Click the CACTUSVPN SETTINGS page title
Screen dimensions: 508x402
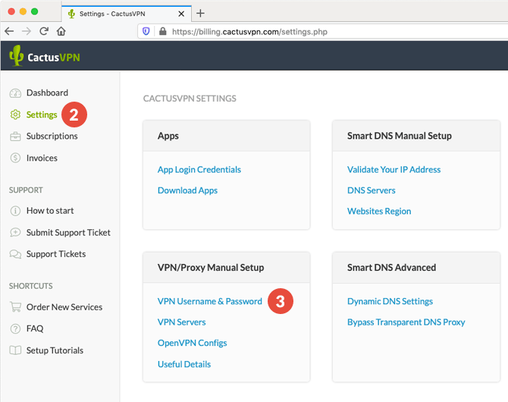click(190, 99)
